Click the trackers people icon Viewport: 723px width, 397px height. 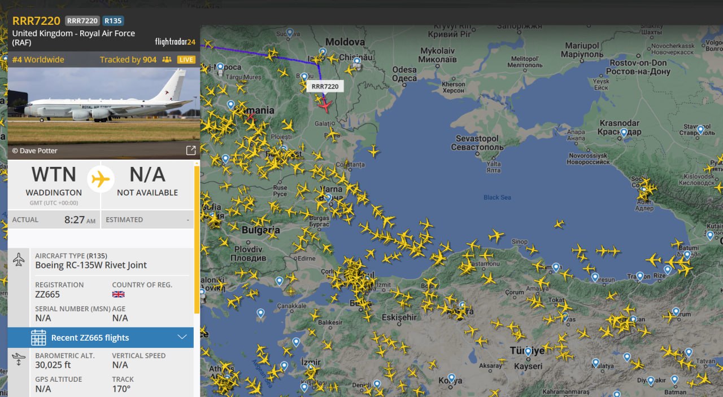167,60
